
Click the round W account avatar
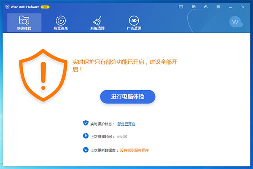pyautogui.click(x=235, y=21)
